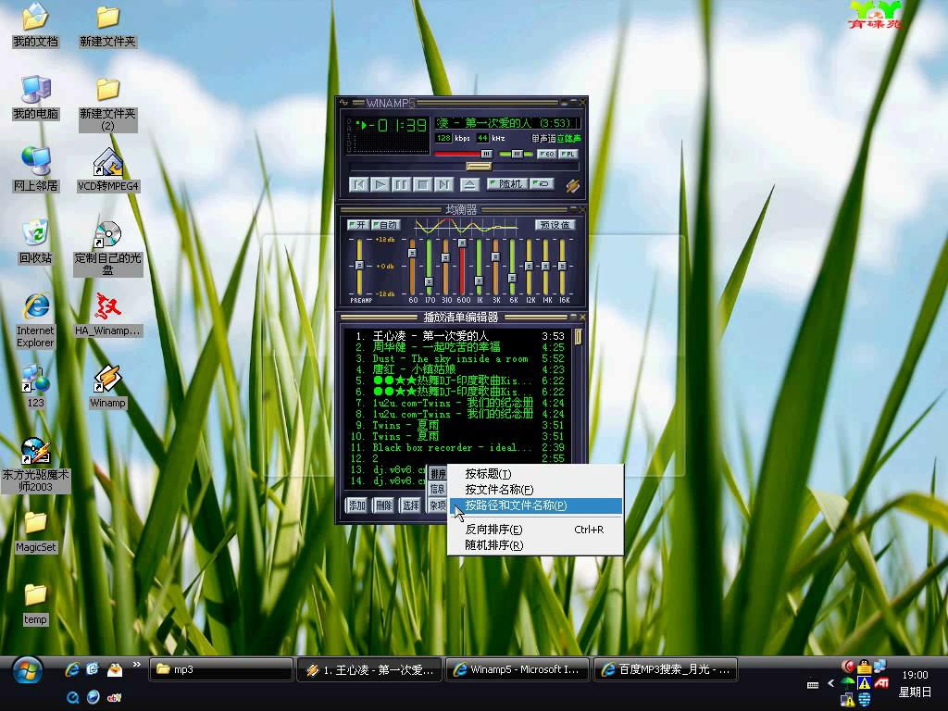Open file with Winamp eject button
The height and width of the screenshot is (711, 948).
pyautogui.click(x=469, y=184)
